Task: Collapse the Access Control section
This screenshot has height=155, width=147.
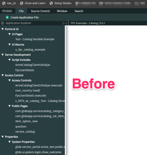Action: click(3, 75)
